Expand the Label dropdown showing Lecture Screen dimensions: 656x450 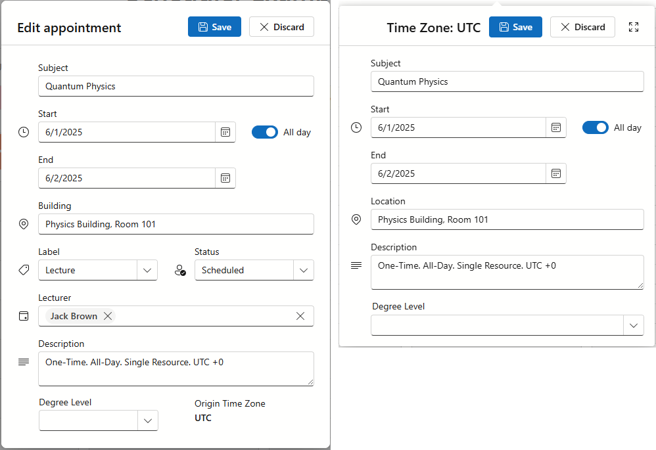tap(147, 270)
